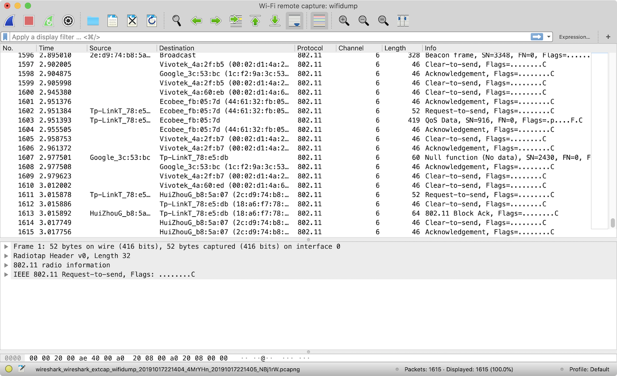Toggle packet list colorization
617x376 pixels.
(x=319, y=21)
